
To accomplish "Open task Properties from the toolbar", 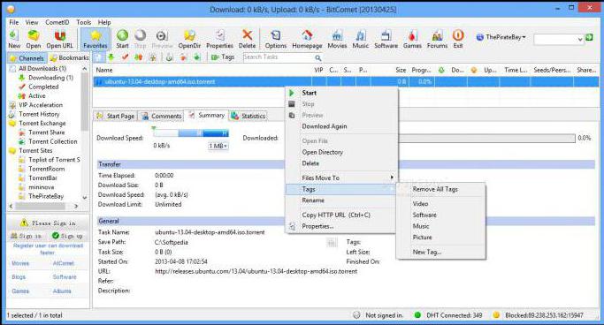I will 219,39.
